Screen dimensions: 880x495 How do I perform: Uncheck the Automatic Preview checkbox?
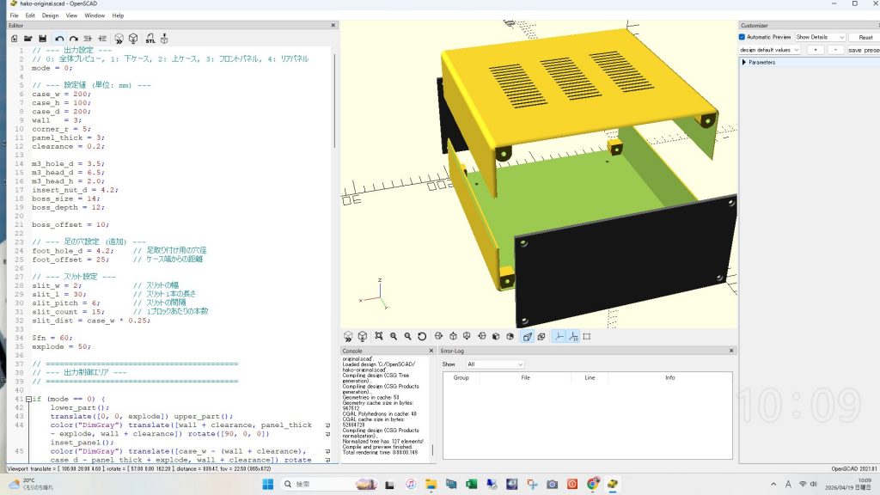pyautogui.click(x=742, y=37)
